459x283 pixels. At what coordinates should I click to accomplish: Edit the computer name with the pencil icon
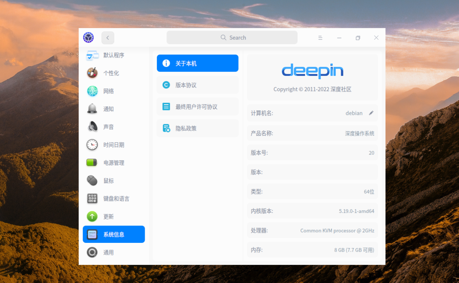coord(371,113)
